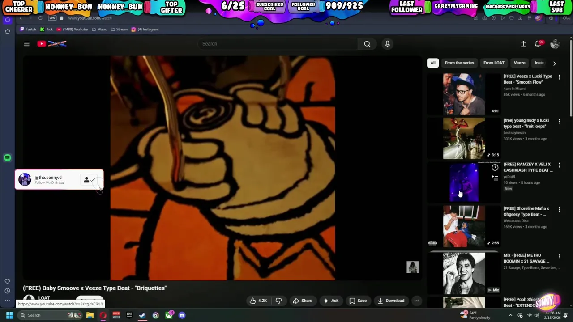
Task: Open browser sidebar home icon
Action: coord(8,20)
